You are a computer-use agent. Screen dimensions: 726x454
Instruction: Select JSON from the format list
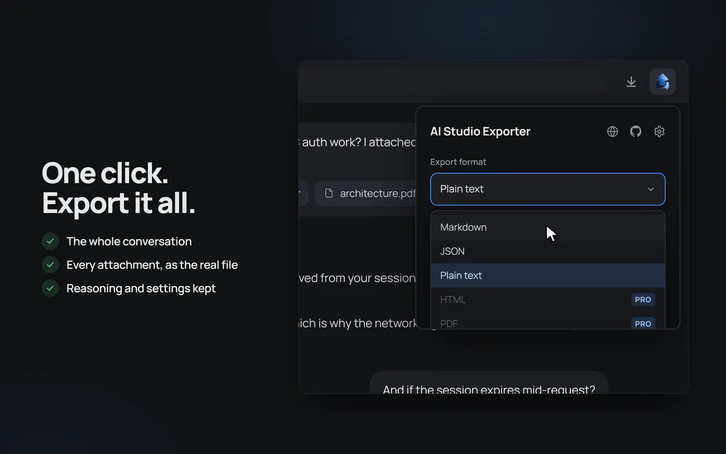(548, 251)
